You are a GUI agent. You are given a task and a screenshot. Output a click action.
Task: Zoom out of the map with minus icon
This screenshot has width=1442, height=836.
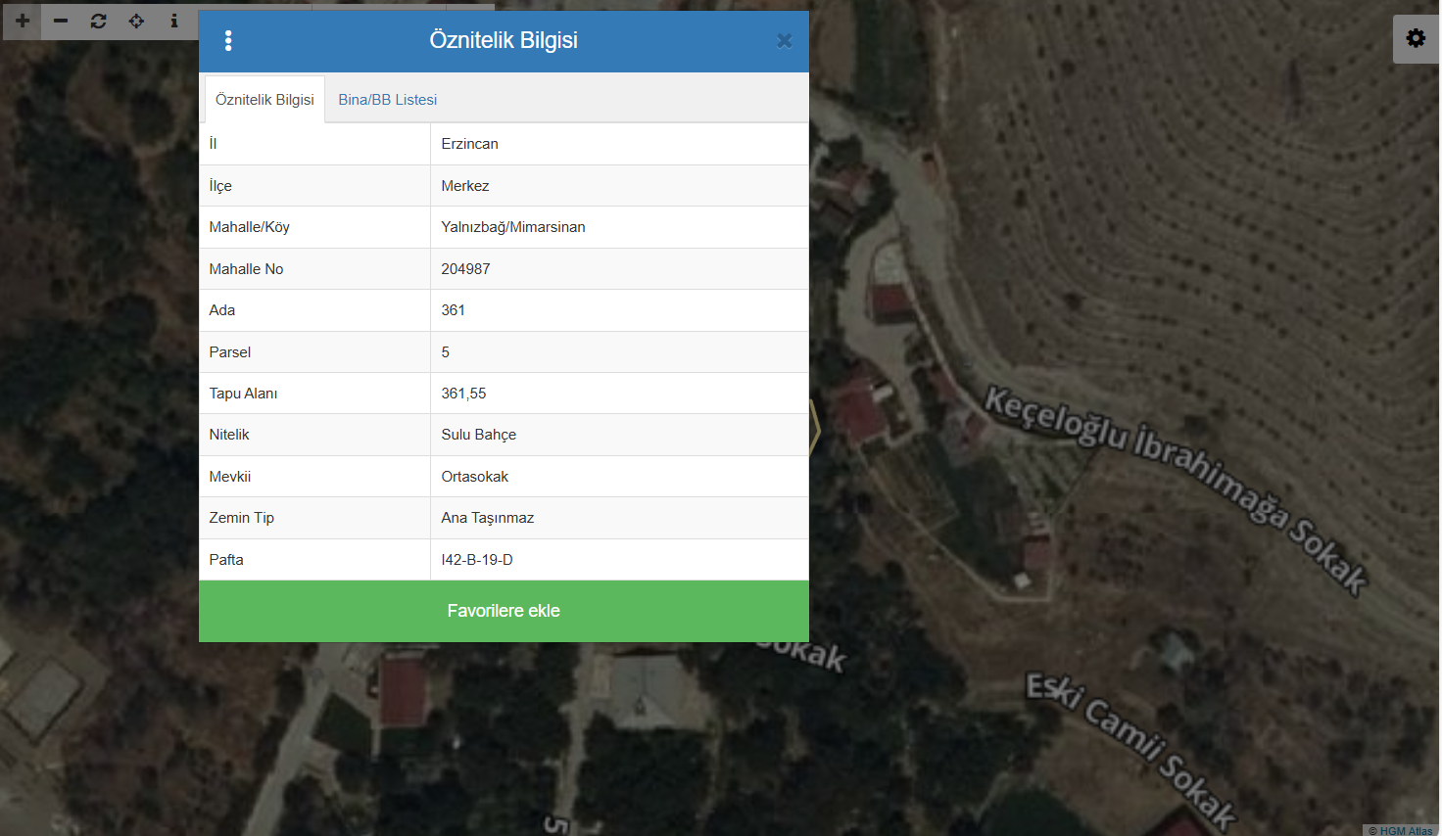[61, 21]
